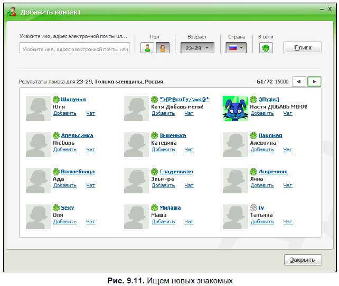The height and width of the screenshot is (286, 339).
Task: Click the status flower icon beside Sexy
Action: point(56,208)
